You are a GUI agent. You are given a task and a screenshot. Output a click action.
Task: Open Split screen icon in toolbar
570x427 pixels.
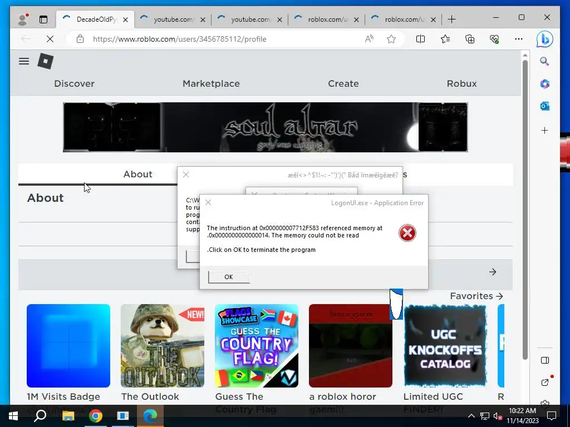tap(420, 39)
